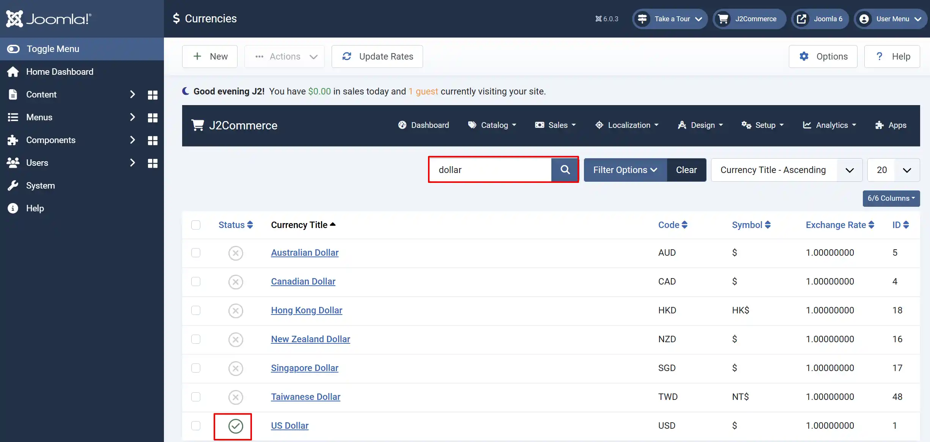The height and width of the screenshot is (442, 930).
Task: Click the Joomla logo in the sidebar
Action: tap(49, 19)
